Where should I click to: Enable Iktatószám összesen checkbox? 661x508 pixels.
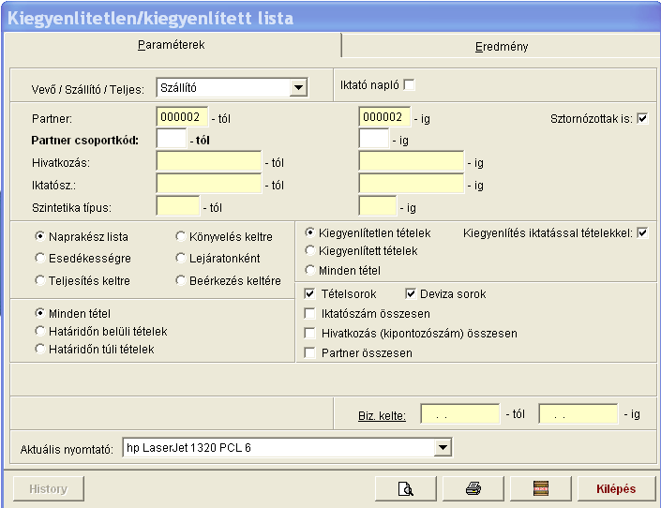click(x=309, y=313)
